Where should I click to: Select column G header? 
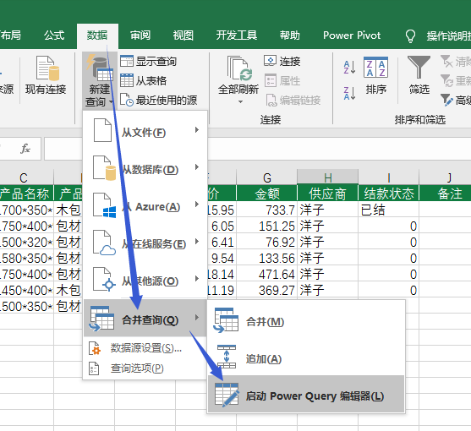pyautogui.click(x=266, y=177)
